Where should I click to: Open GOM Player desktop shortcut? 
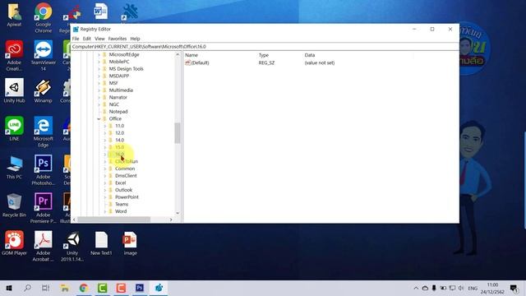[x=14, y=243]
